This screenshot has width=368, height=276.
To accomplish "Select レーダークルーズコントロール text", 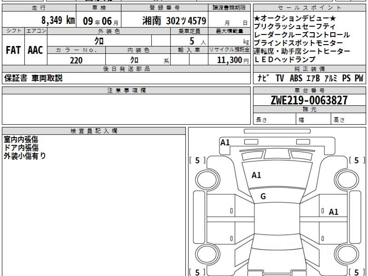I will (302, 35).
